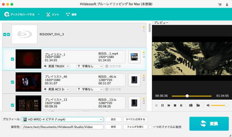Screen dimensions: 232x137
Task: Select the プレイリスト_46 video thumbnail
Action: click(x=28, y=82)
